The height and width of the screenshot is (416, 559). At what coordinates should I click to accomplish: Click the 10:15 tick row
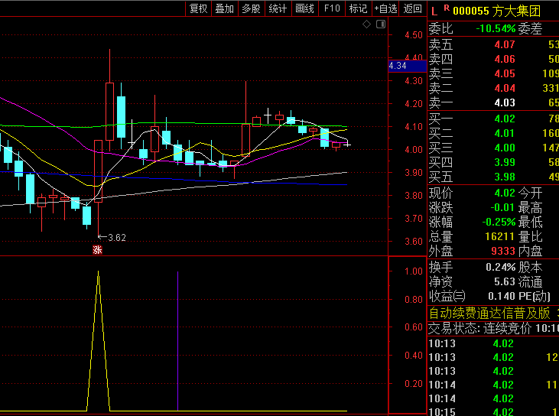coord(493,411)
